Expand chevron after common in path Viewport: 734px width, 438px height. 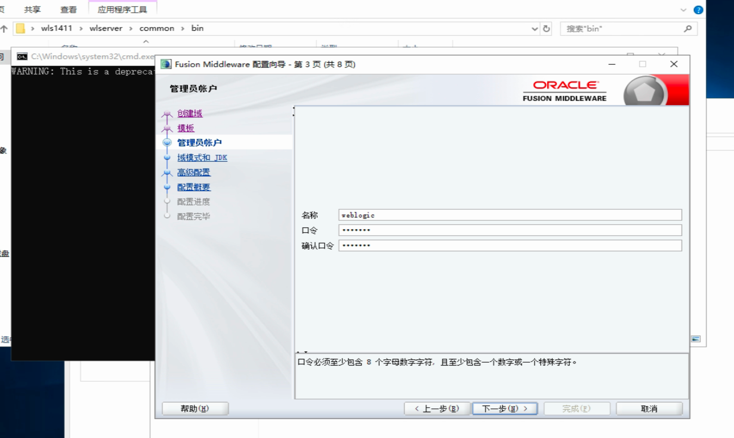click(183, 28)
